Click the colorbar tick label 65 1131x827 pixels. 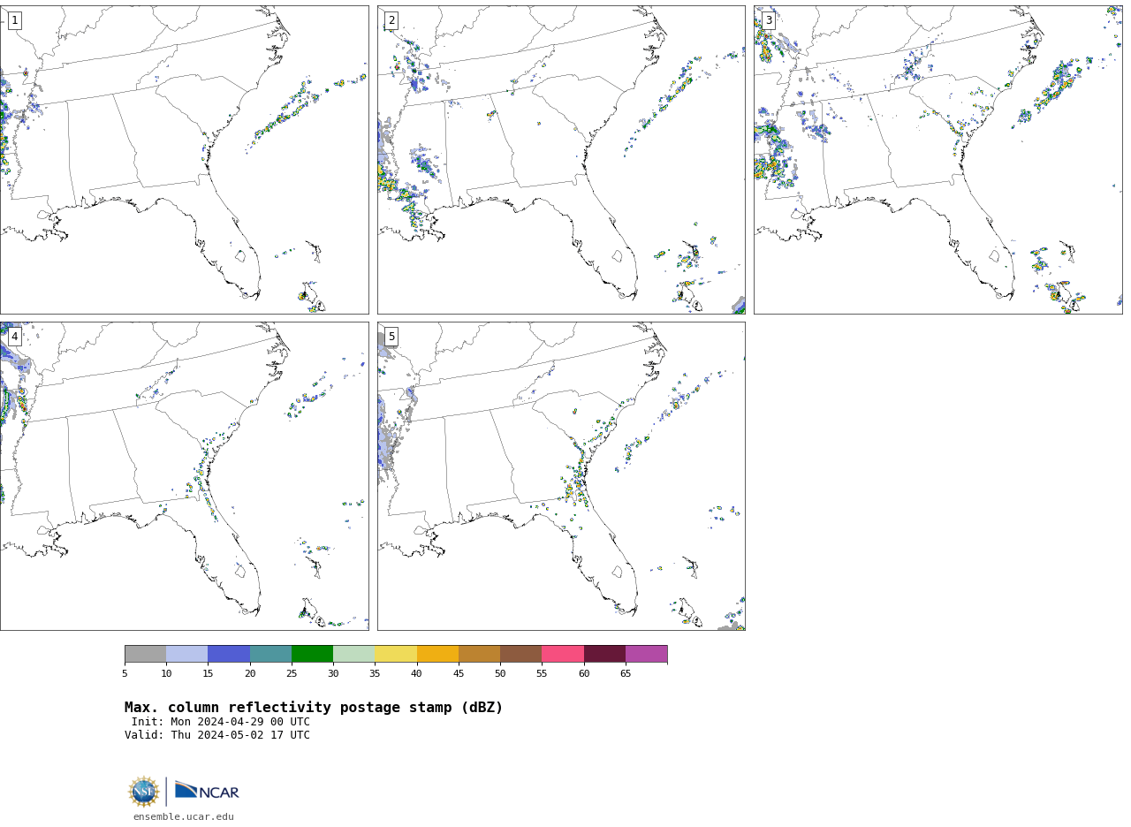pyautogui.click(x=626, y=674)
